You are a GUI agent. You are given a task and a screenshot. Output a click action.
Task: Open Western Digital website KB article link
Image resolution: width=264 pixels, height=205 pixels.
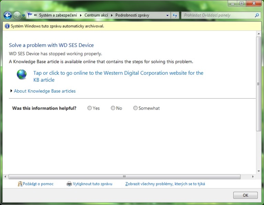click(118, 76)
